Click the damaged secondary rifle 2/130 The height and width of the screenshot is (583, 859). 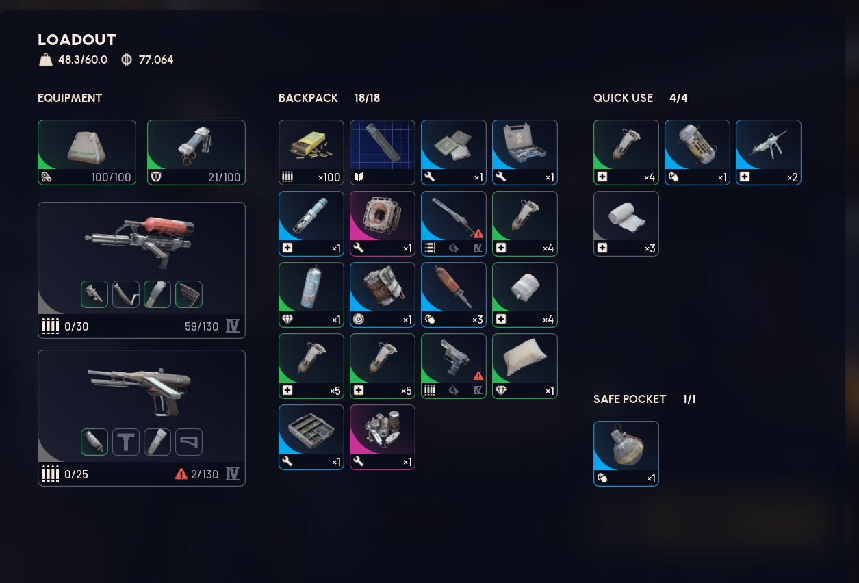142,418
